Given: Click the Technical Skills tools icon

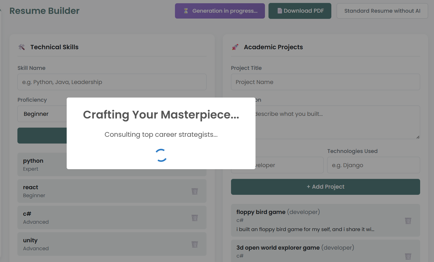Looking at the screenshot, I should (22, 47).
